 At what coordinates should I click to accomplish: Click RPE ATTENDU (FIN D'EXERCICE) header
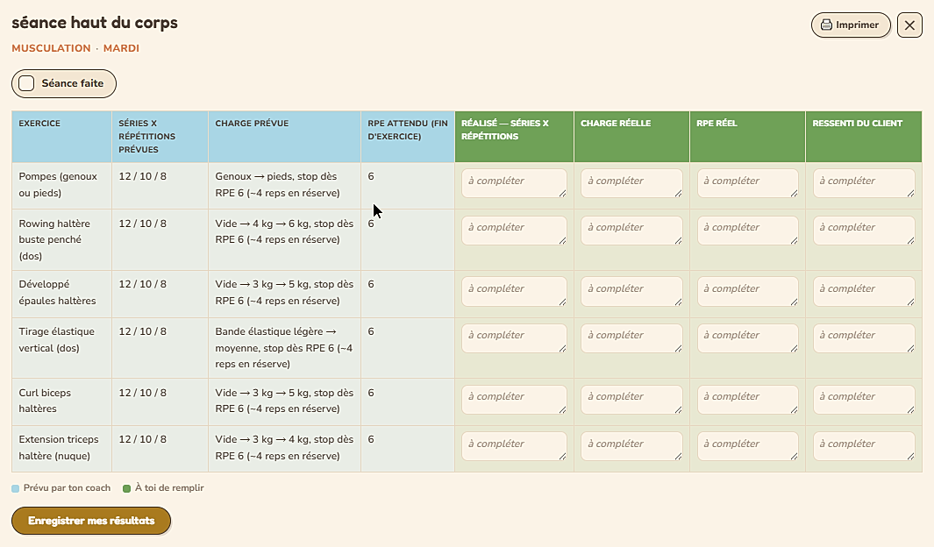408,136
